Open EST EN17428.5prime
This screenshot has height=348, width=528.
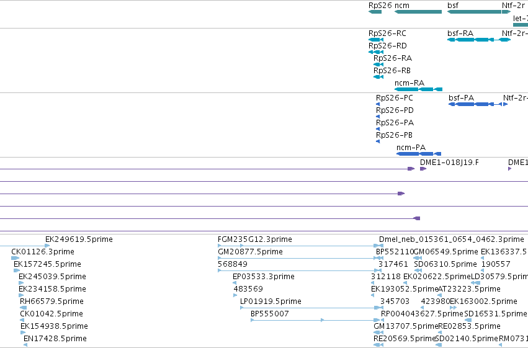pos(55,339)
